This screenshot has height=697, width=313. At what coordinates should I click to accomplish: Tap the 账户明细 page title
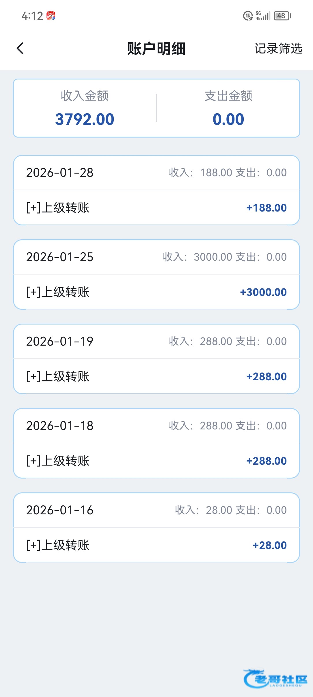tap(156, 49)
